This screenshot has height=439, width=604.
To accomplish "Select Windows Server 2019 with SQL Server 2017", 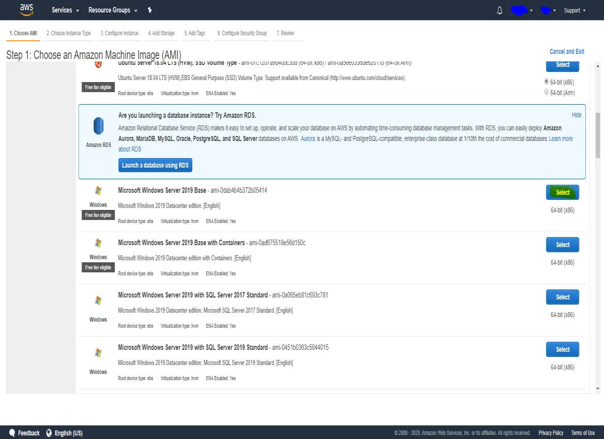I will [x=563, y=297].
